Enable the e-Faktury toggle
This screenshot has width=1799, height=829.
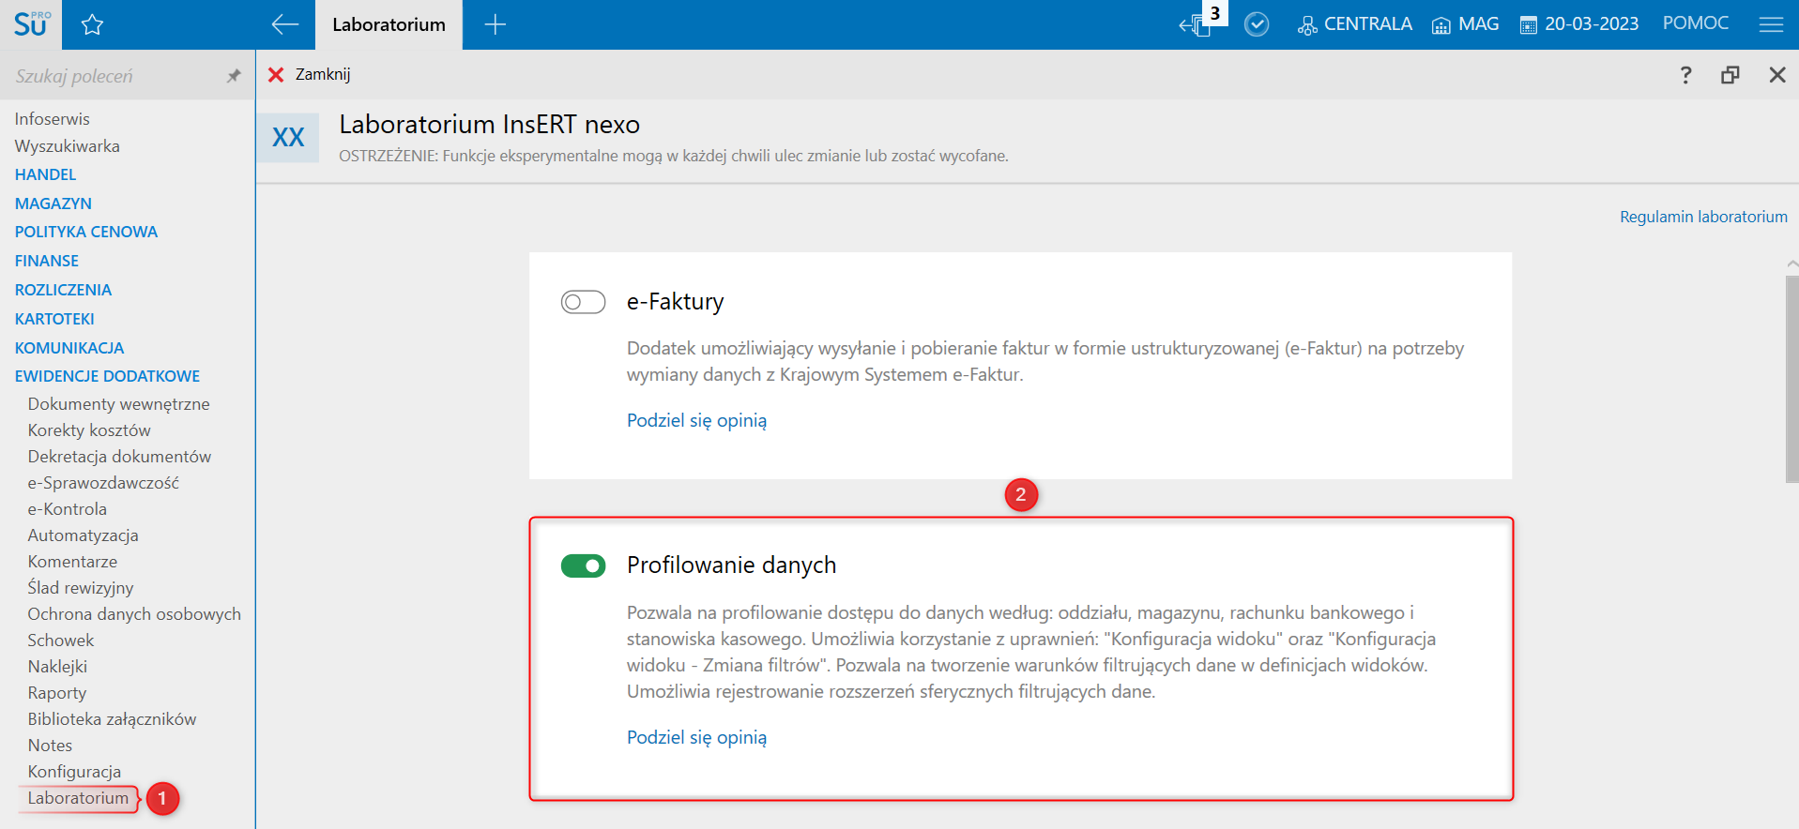pos(583,302)
